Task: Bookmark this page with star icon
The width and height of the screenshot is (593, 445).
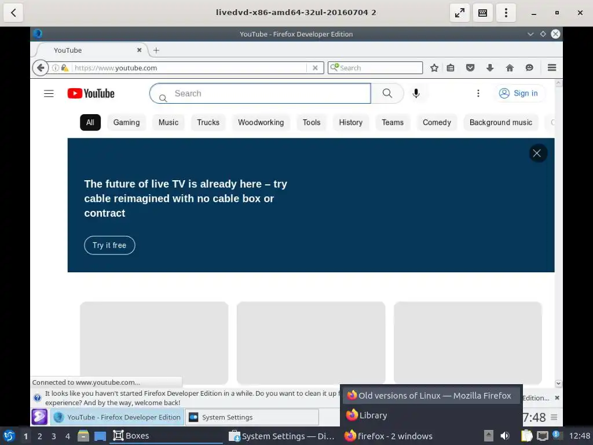Action: tap(434, 68)
